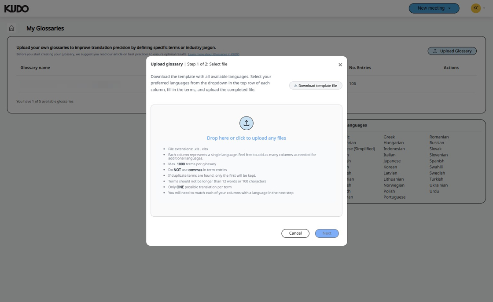Click the Glossary name column header
This screenshot has width=493, height=302.
tap(35, 68)
